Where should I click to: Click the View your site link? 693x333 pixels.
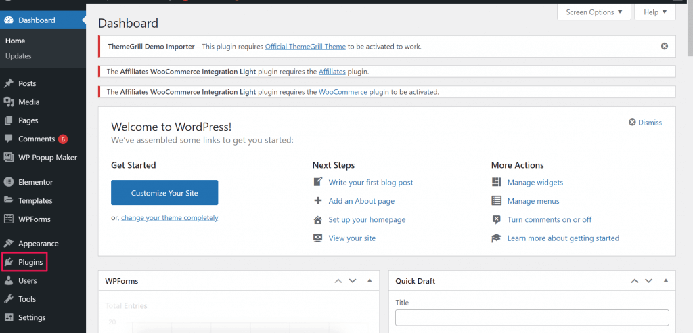[x=352, y=238]
